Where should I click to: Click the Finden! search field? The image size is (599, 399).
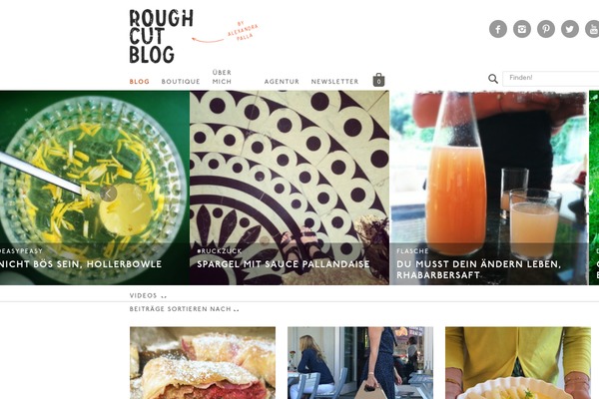[551, 78]
